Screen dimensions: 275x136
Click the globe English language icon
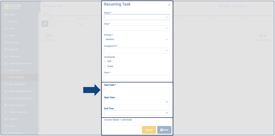[219, 6]
